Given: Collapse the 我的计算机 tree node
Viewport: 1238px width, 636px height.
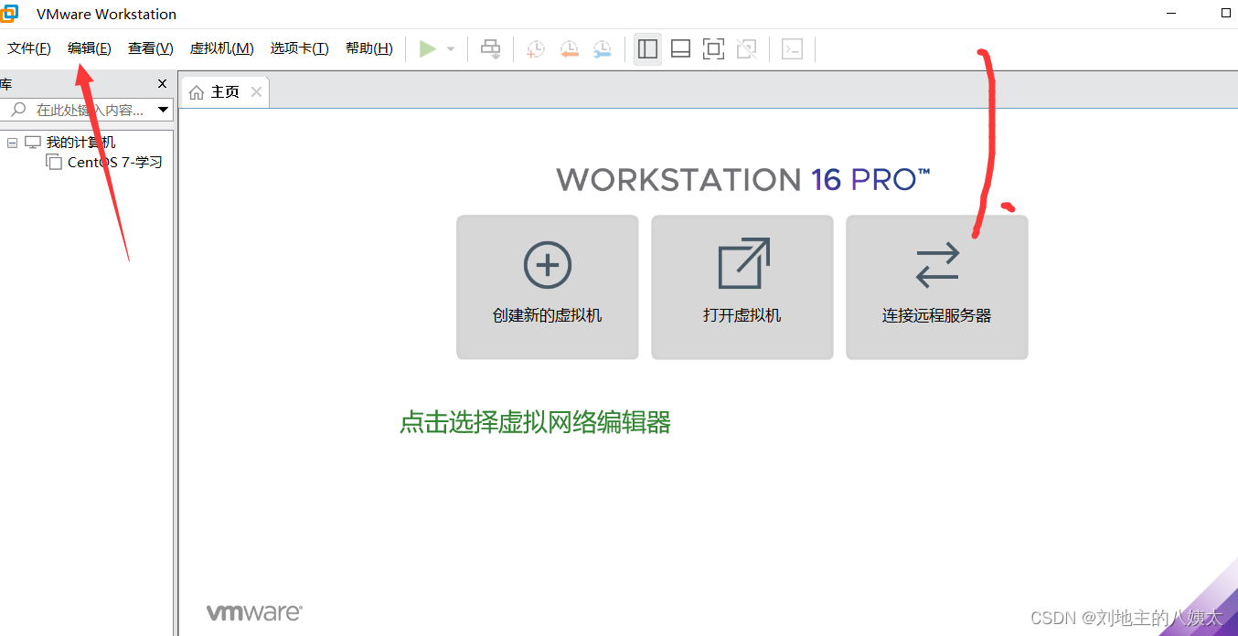Looking at the screenshot, I should (x=13, y=143).
